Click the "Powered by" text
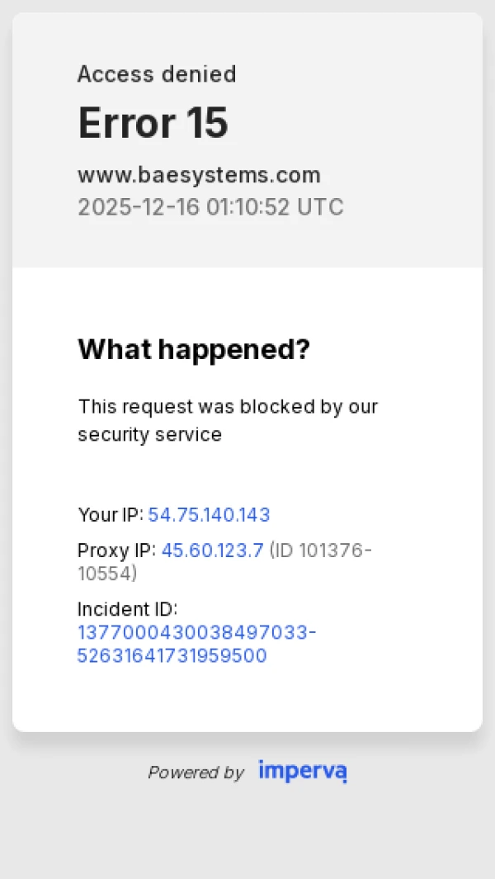 tap(196, 773)
